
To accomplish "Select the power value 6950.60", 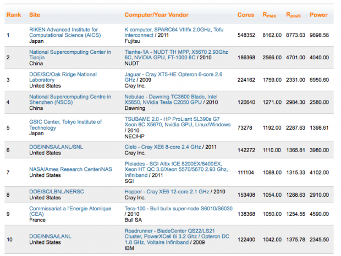I will point(319,80).
